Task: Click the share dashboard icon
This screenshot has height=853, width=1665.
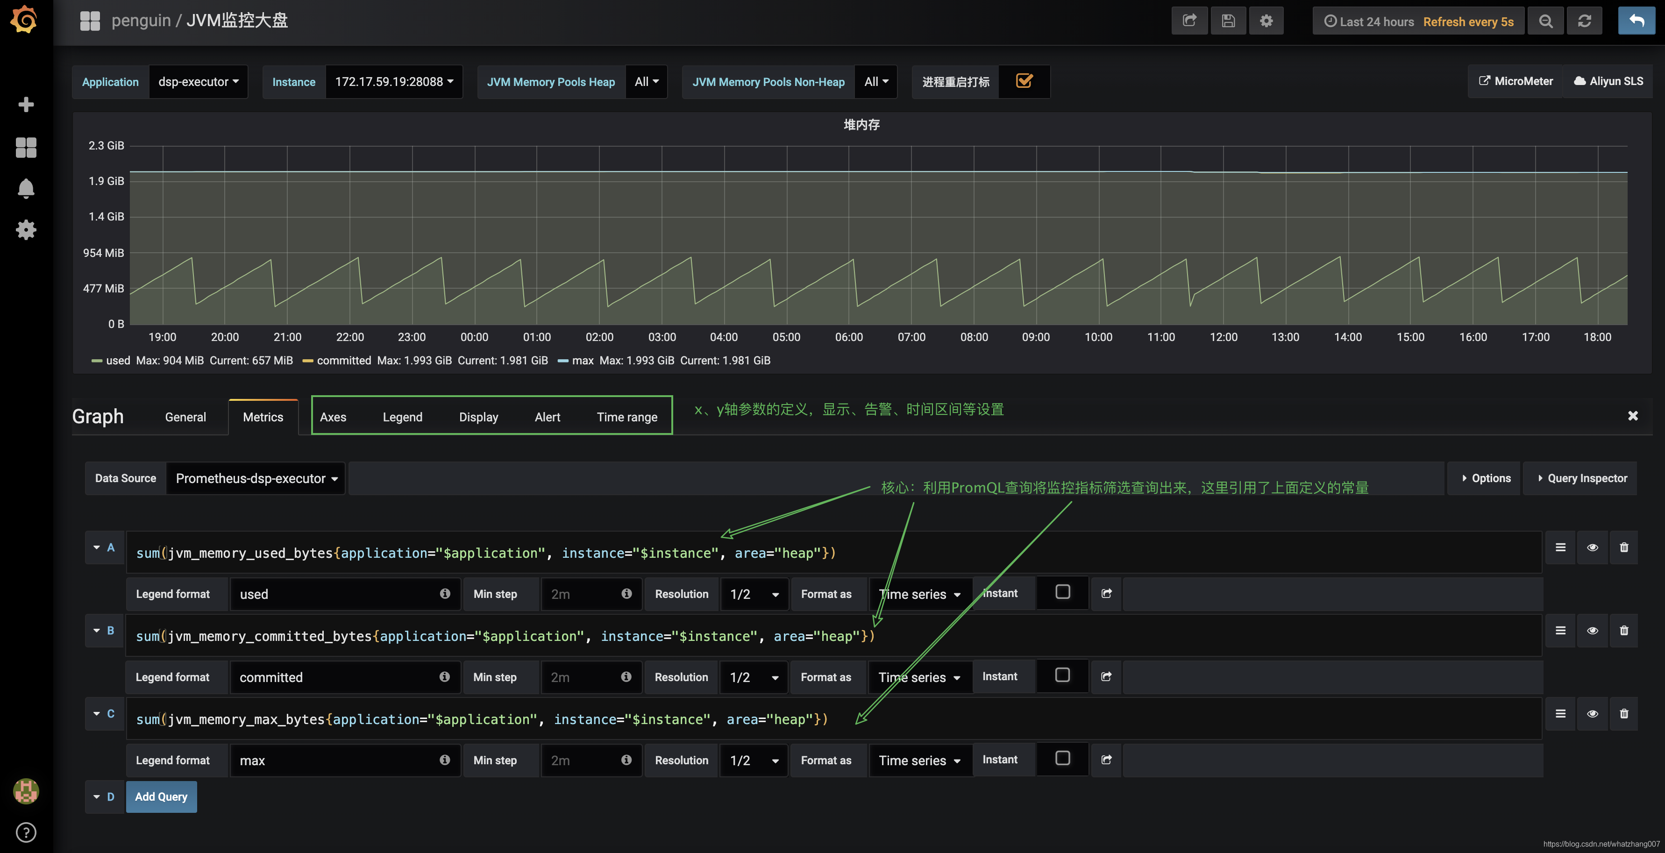Action: tap(1189, 21)
